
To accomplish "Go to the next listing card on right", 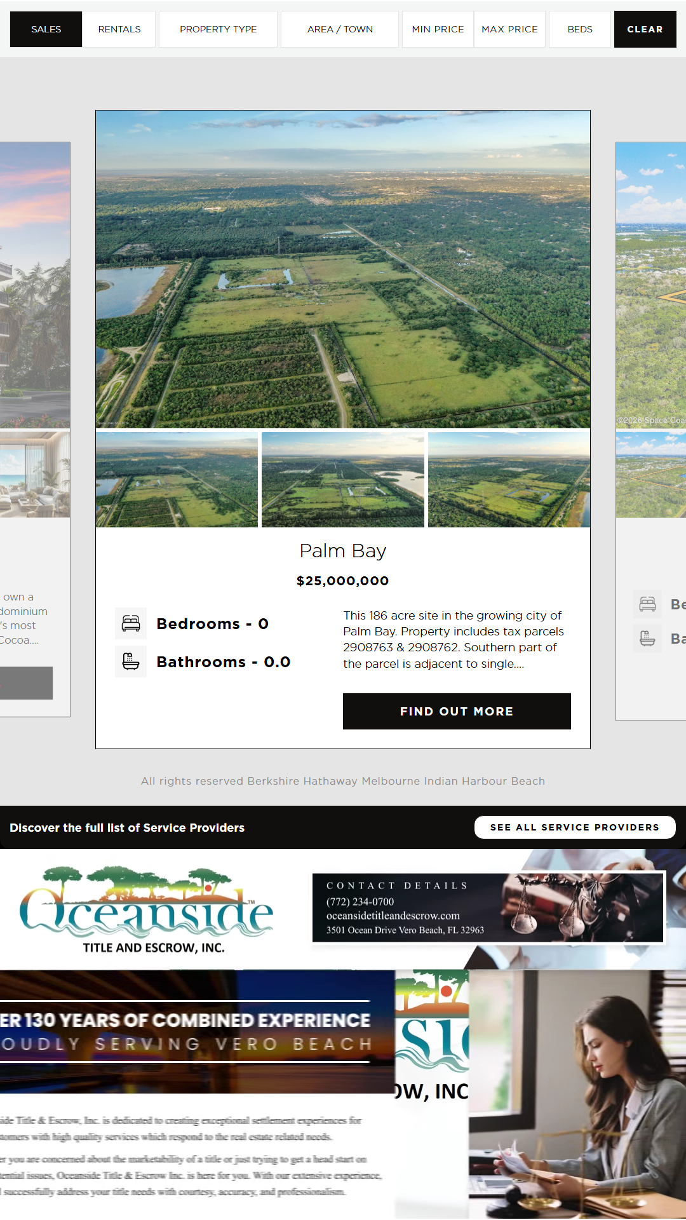I will point(651,431).
